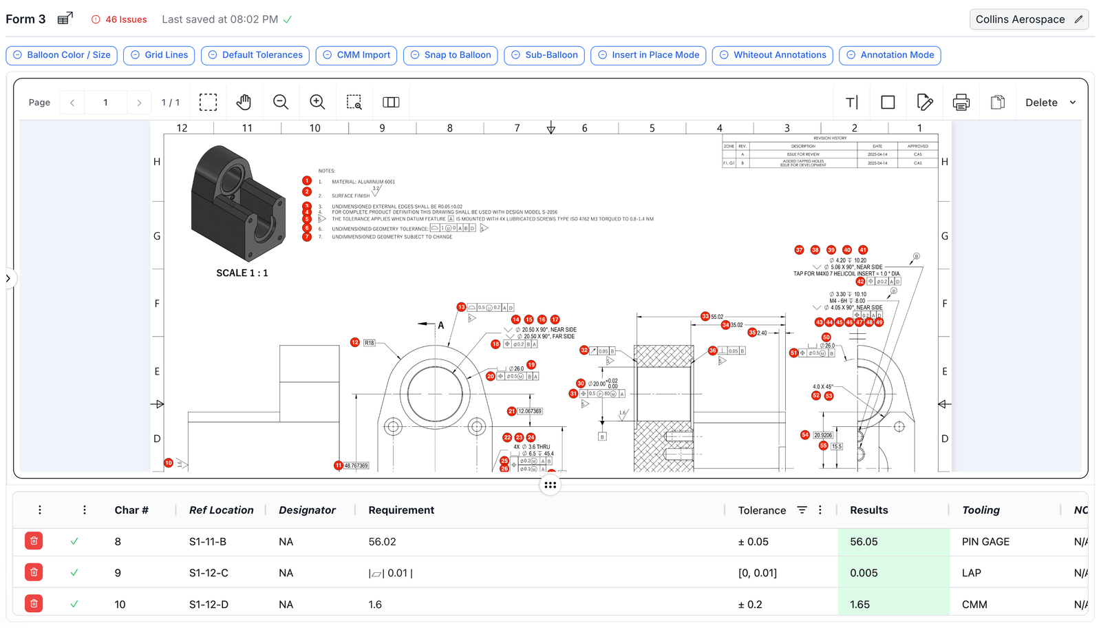Select the marquee selection tool
Viewport: 1101px width, 628px height.
[208, 102]
